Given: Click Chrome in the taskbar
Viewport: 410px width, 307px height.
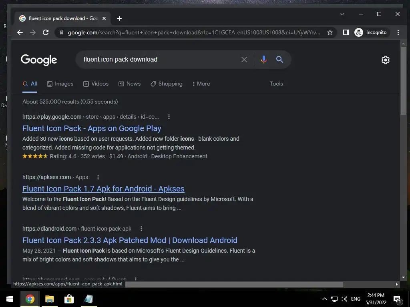Looking at the screenshot, I should coord(30,299).
